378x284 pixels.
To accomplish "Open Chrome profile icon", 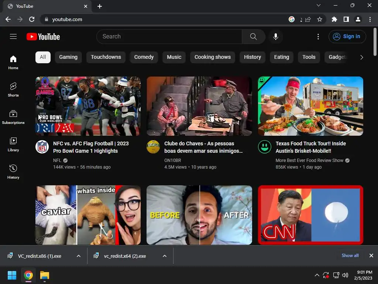I will coord(358,19).
